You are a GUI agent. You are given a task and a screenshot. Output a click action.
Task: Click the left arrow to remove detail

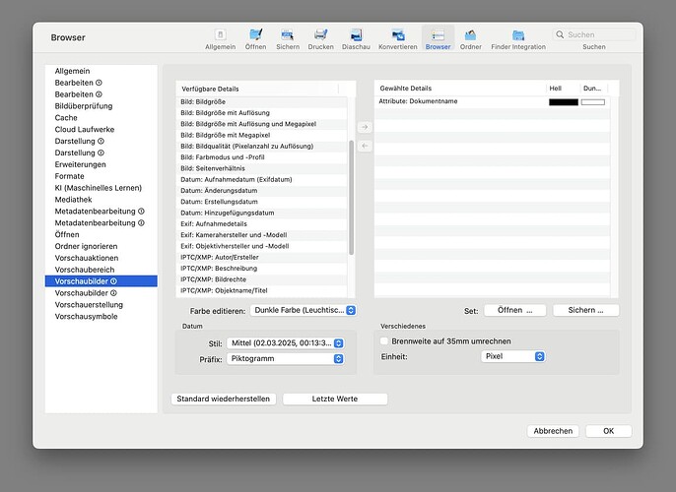click(x=365, y=146)
